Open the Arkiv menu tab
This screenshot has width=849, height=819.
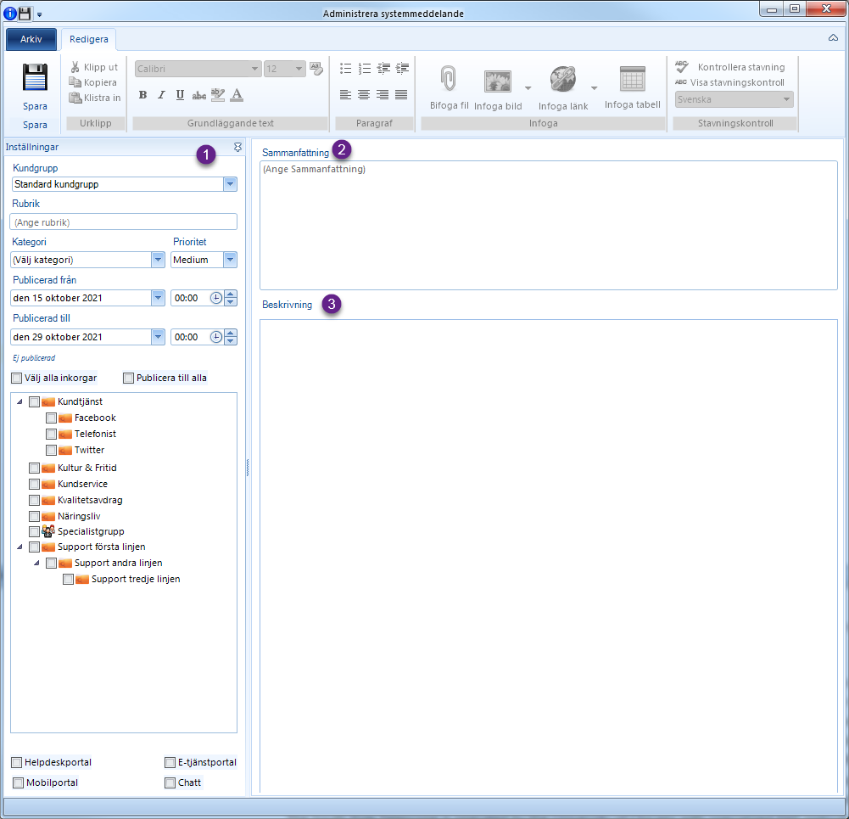31,39
